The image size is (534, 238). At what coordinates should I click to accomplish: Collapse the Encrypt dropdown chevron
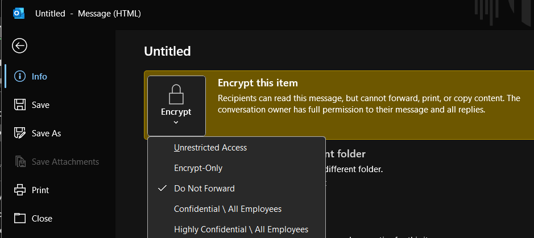tap(176, 122)
